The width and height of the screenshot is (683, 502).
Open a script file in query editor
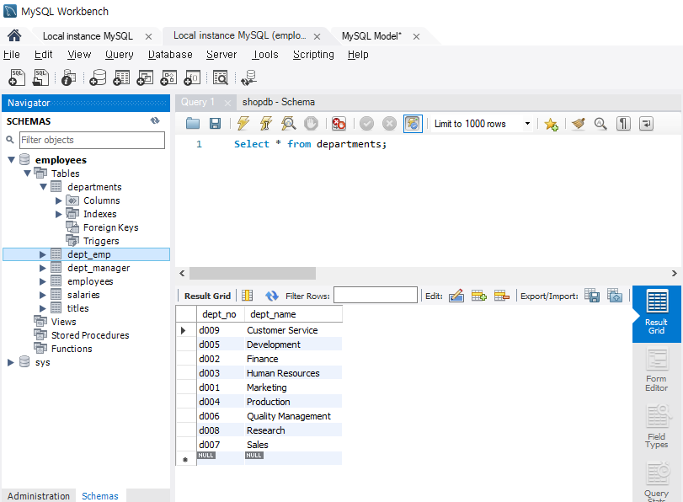(193, 124)
